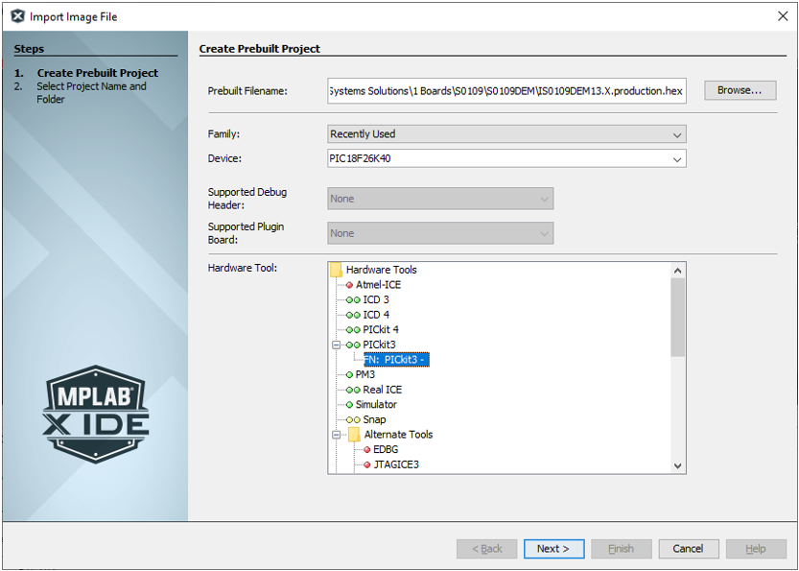This screenshot has height=571, width=799.
Task: Open the Device combo box PIC18F26K40
Action: click(x=506, y=158)
